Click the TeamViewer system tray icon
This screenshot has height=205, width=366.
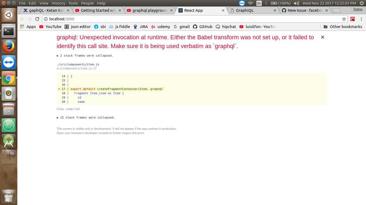point(241,3)
